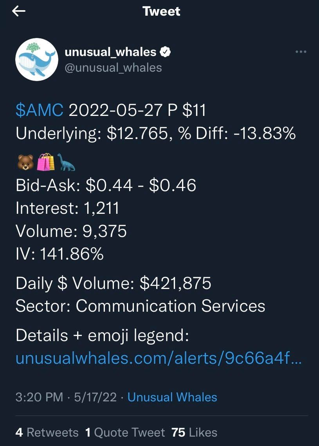Click the 3:20 PM timestamp
The width and height of the screenshot is (319, 446).
[39, 397]
